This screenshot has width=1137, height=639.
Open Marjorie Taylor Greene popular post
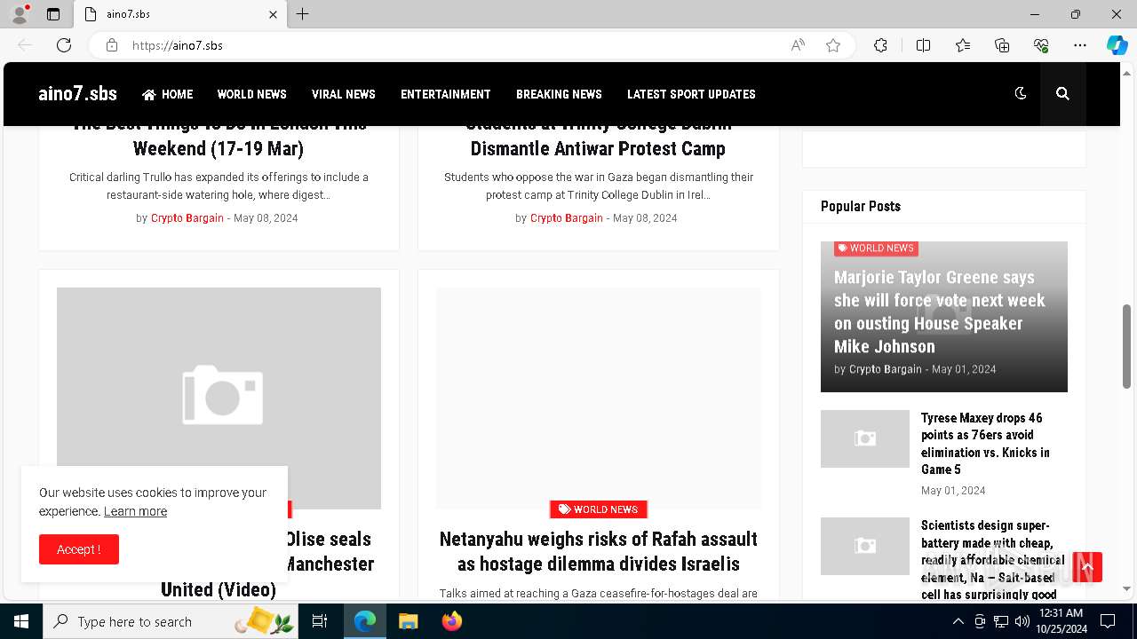[x=939, y=312]
